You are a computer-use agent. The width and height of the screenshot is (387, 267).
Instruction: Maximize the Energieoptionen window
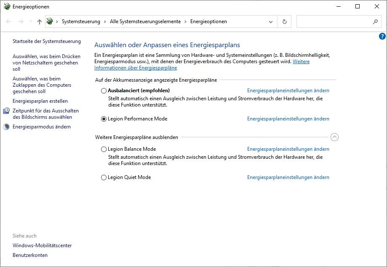358,6
